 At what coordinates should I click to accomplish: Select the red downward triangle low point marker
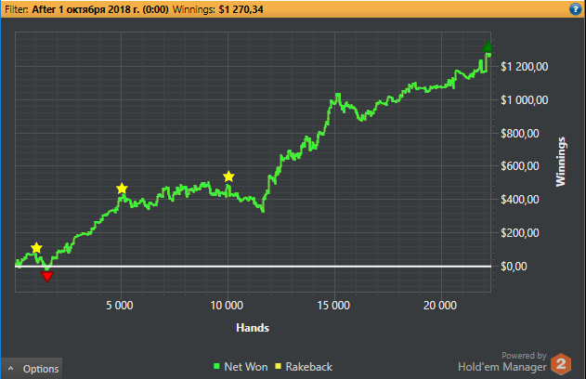click(47, 277)
